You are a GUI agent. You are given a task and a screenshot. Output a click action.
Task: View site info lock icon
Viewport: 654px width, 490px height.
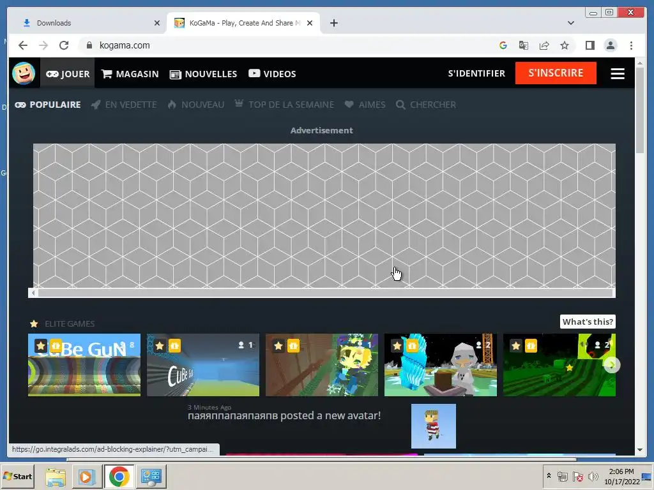[89, 45]
